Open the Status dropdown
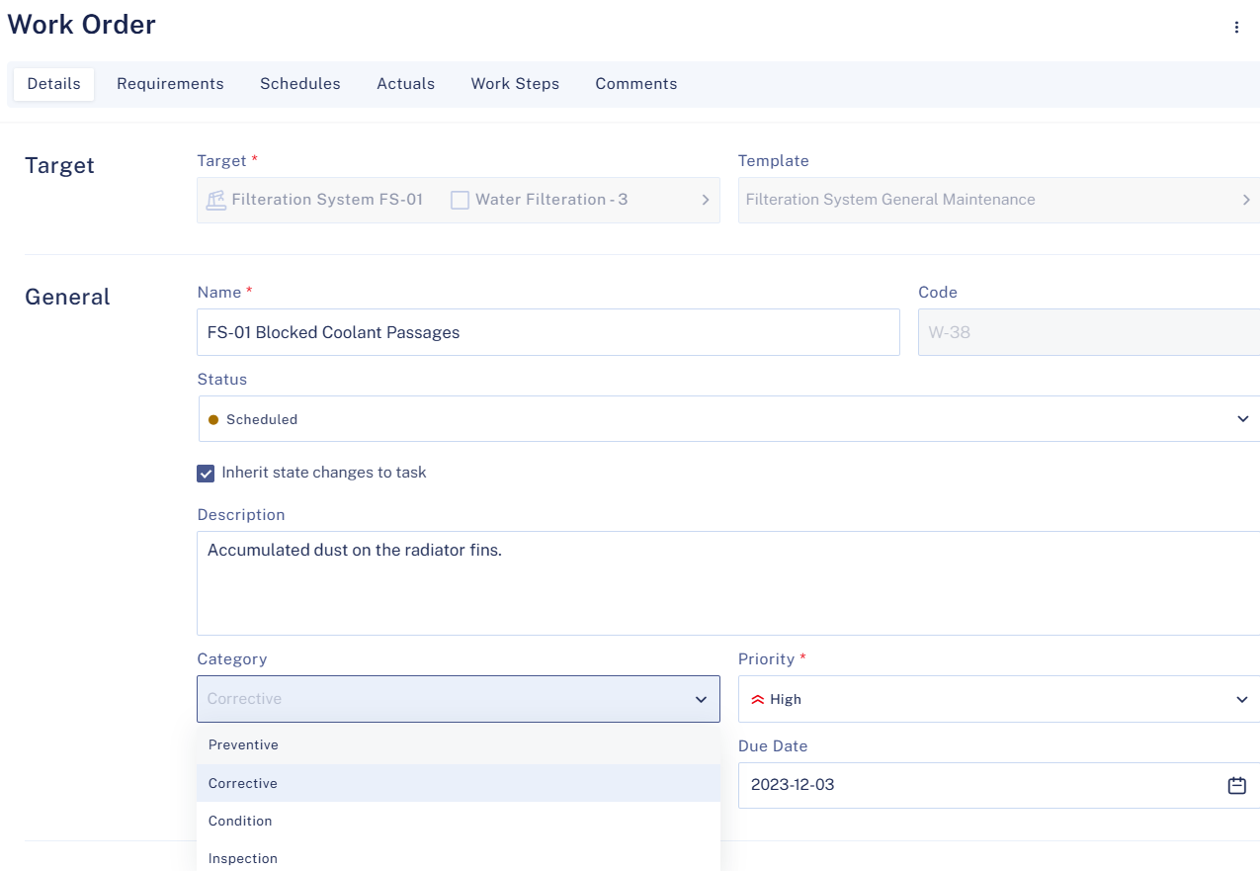The width and height of the screenshot is (1260, 871). [x=1242, y=418]
